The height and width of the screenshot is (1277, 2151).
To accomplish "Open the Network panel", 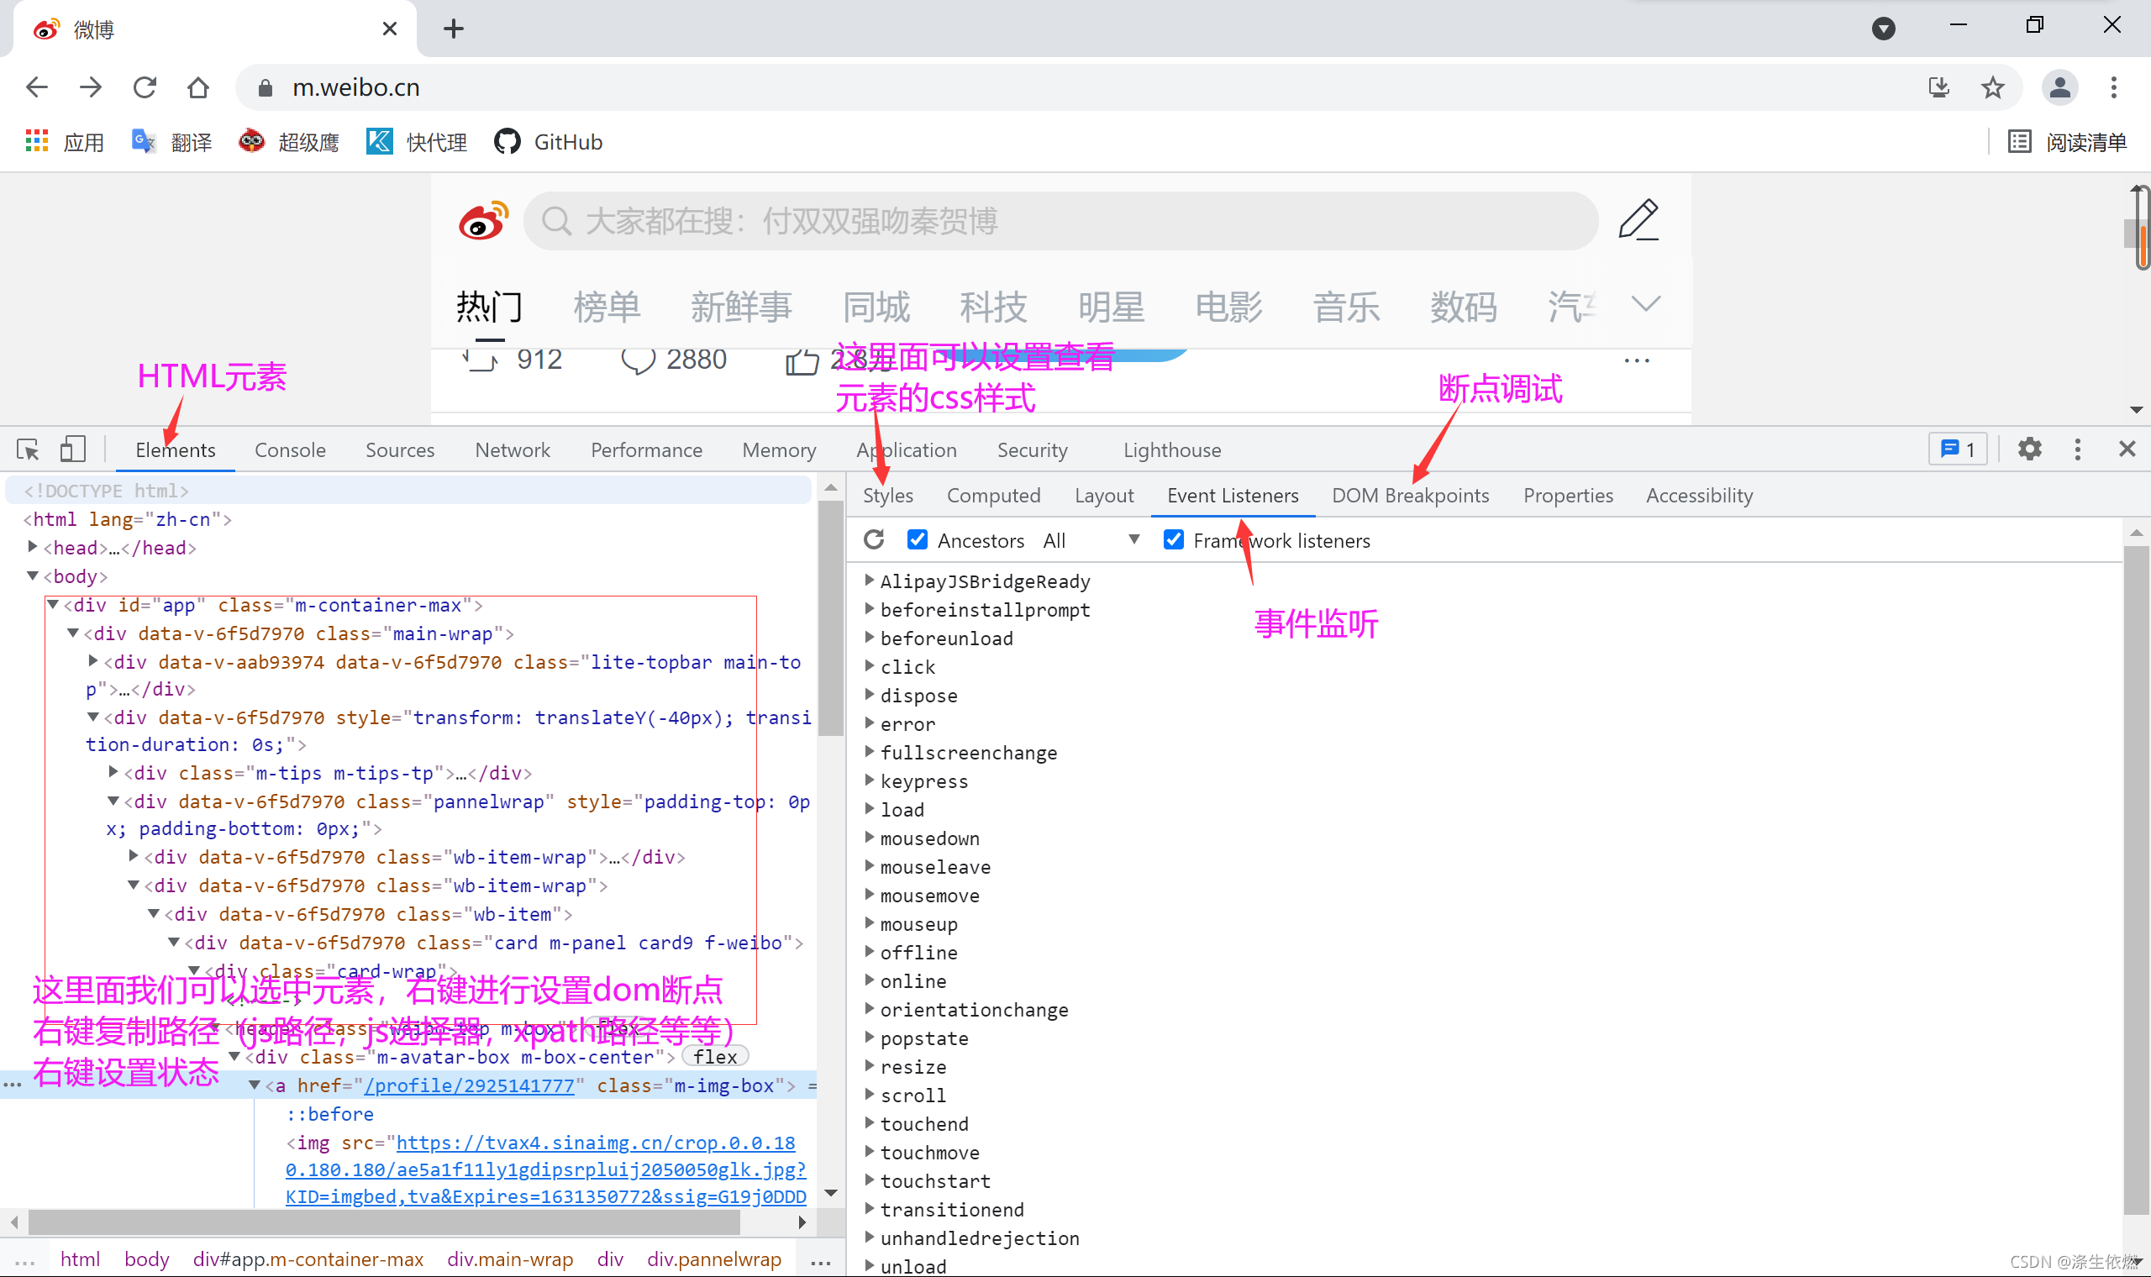I will pyautogui.click(x=513, y=450).
